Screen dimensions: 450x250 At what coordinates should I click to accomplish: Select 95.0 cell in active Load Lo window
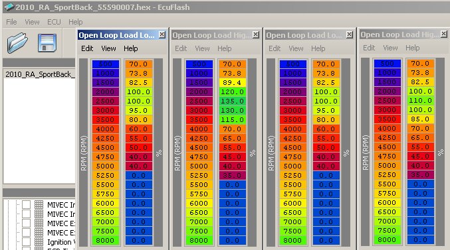[138, 111]
